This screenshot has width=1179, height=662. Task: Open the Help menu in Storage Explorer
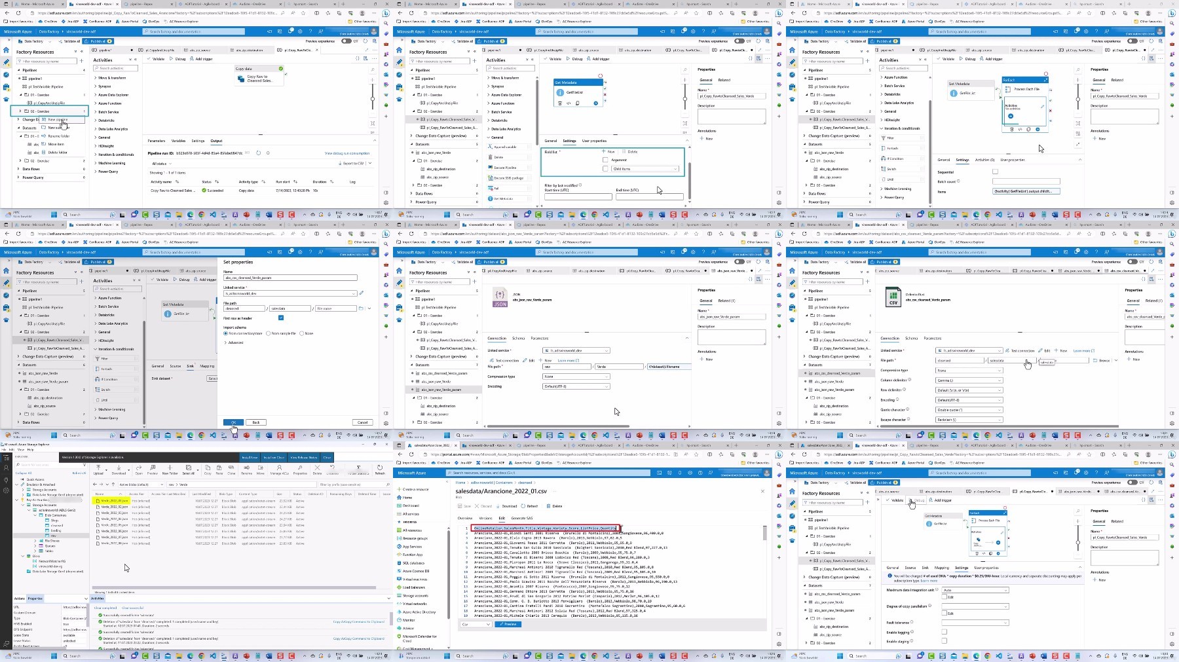[30, 449]
